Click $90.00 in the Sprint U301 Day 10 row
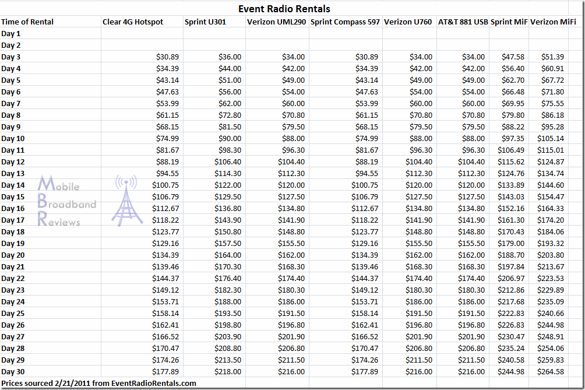Viewport: 585px width, 390px height. pyautogui.click(x=230, y=139)
